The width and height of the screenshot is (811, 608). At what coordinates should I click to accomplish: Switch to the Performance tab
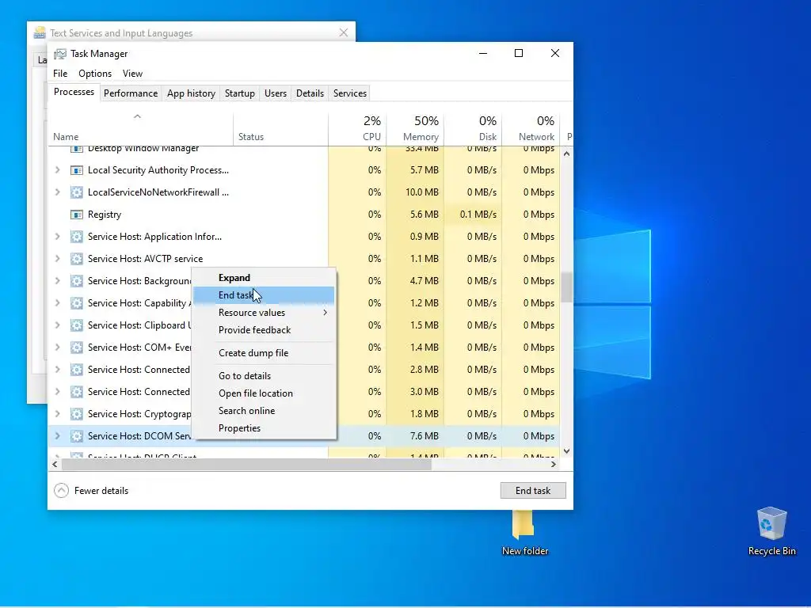[x=131, y=93]
